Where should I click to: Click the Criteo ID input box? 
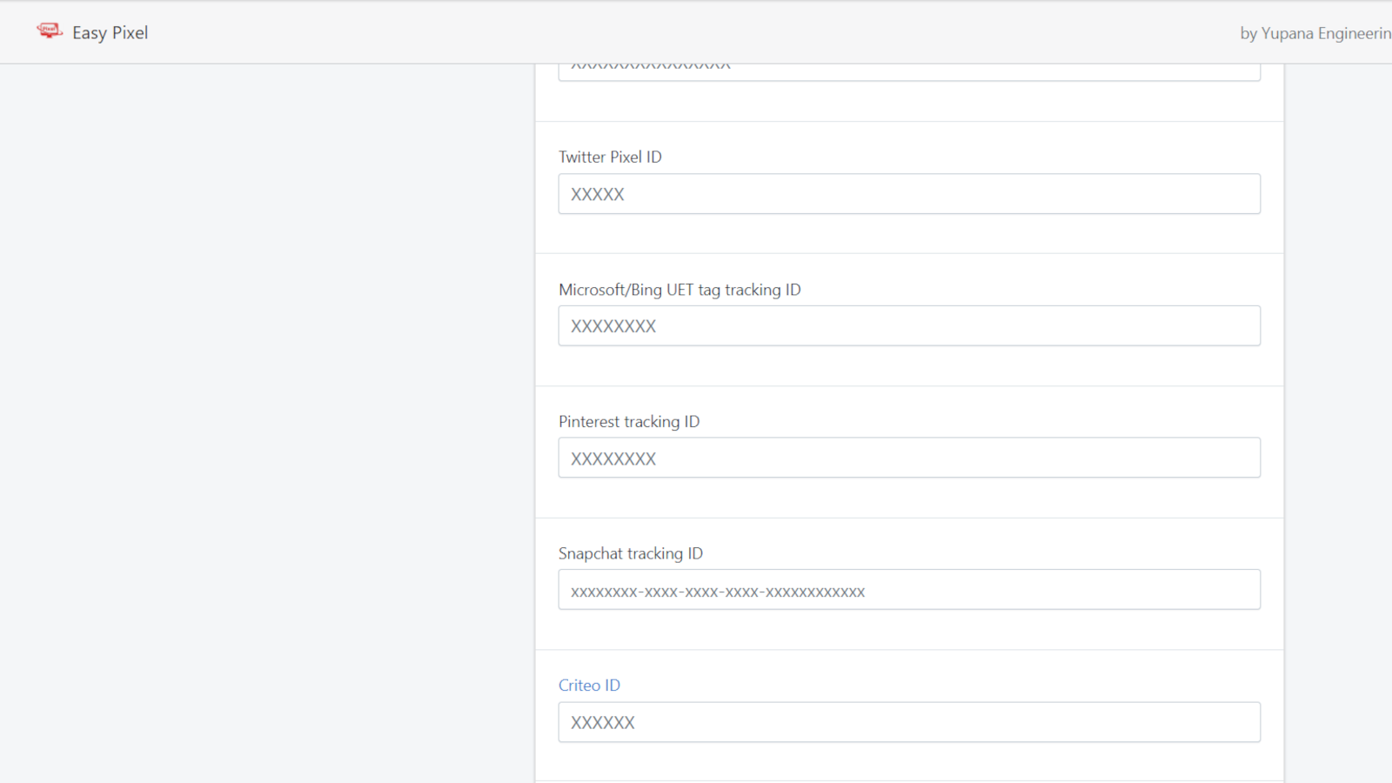tap(908, 722)
